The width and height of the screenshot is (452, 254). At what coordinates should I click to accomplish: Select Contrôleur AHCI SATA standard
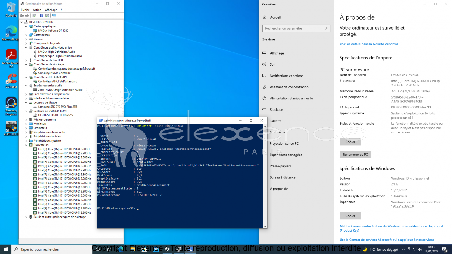58,81
